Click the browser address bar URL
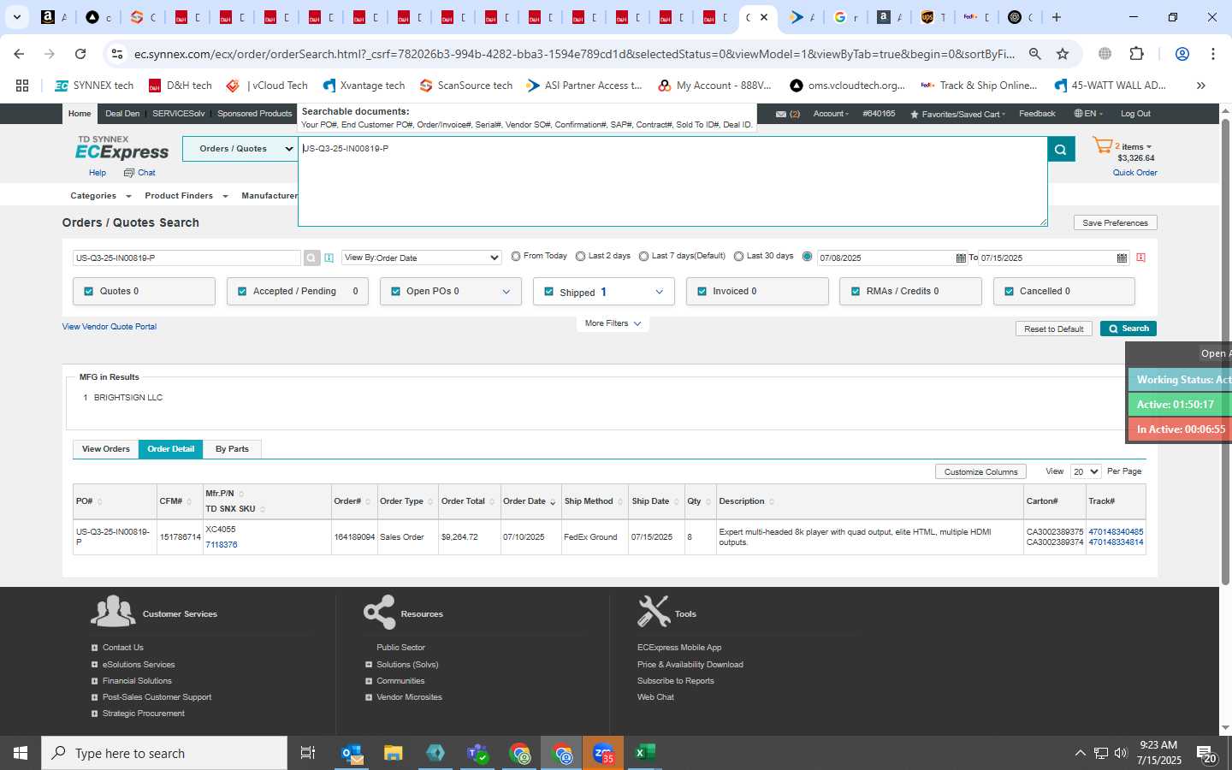 574,54
